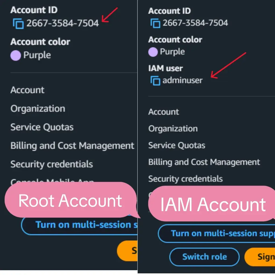This screenshot has width=275, height=275.
Task: Click the Switch role button
Action: coord(204,257)
